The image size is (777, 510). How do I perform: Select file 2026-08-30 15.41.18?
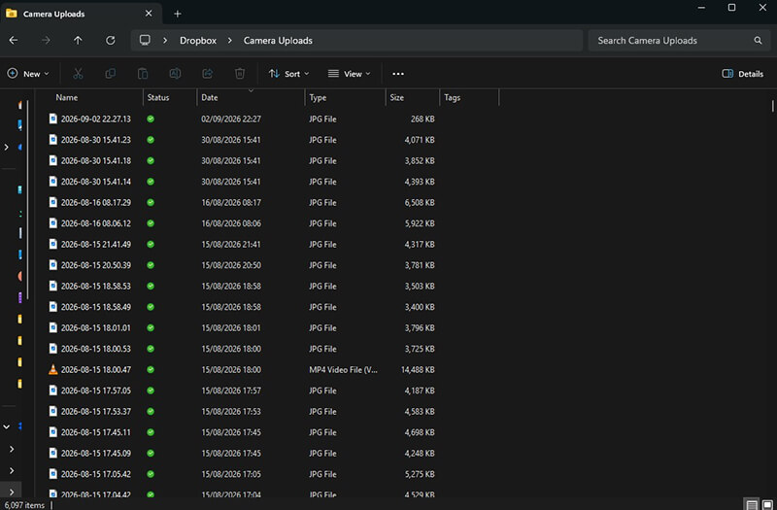tap(95, 160)
